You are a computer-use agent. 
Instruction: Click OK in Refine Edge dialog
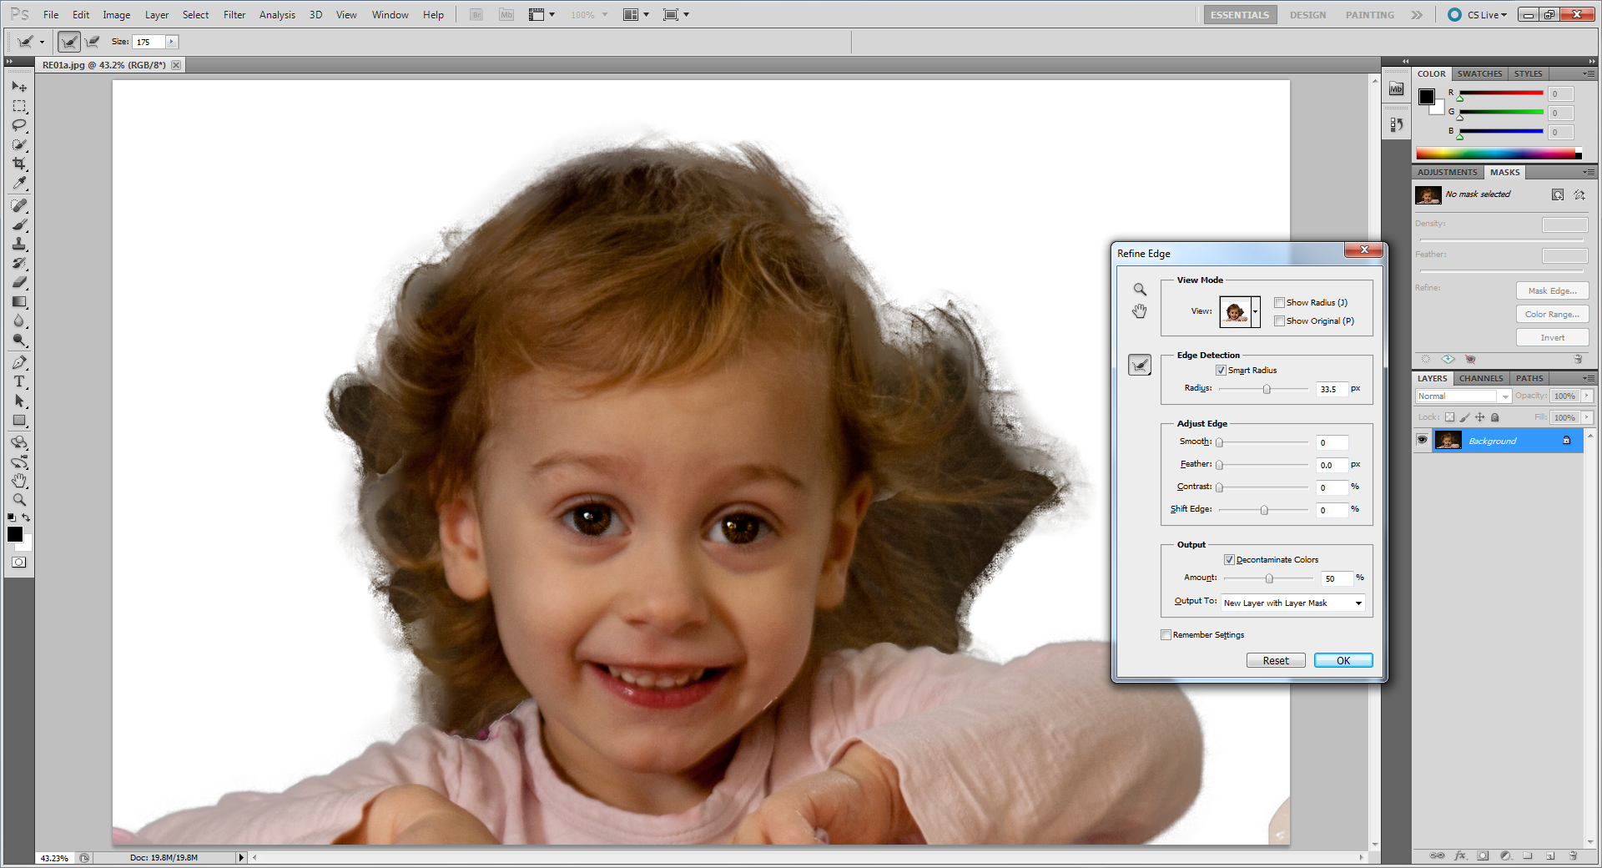coord(1343,660)
